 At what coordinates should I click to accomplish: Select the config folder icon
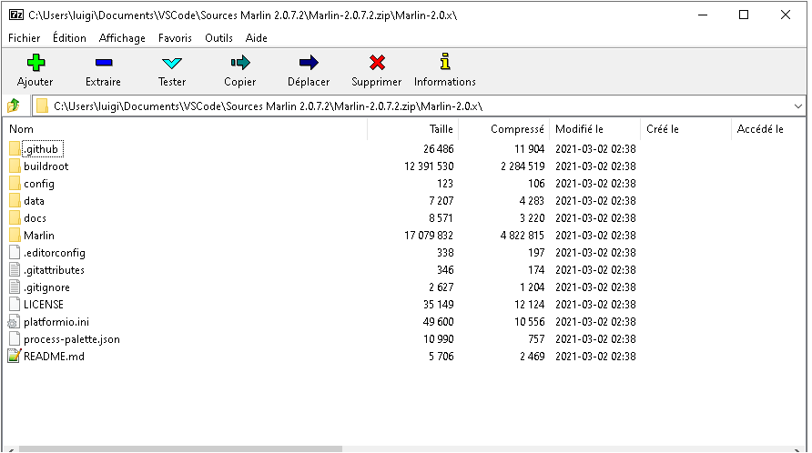(15, 184)
